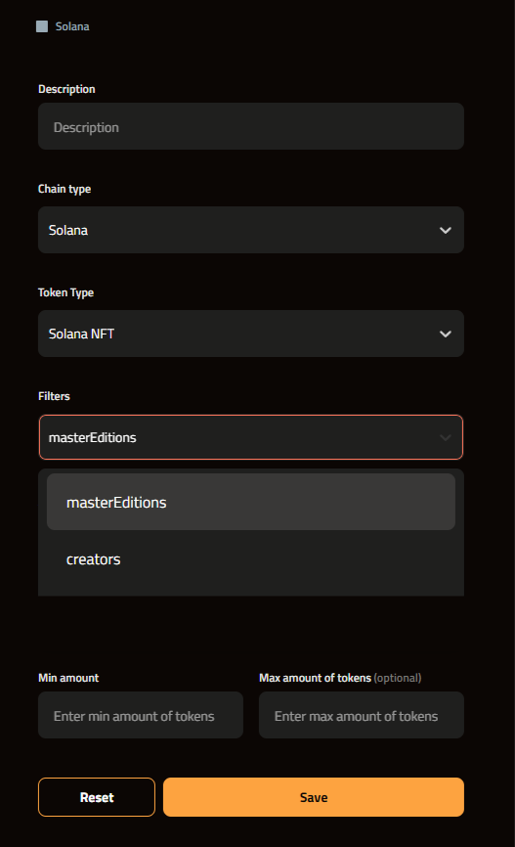Focus the max amount of tokens field
The image size is (515, 847).
tap(362, 715)
